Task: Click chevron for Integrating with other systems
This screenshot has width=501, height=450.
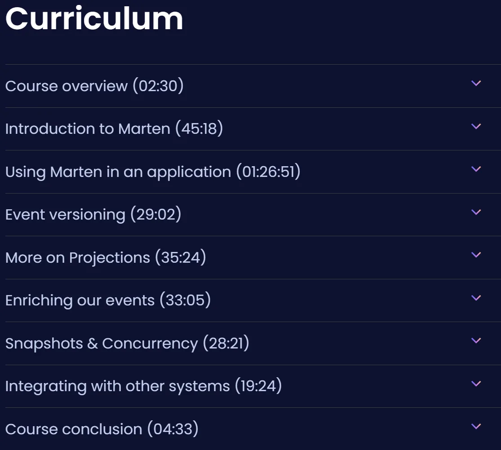Action: (476, 384)
